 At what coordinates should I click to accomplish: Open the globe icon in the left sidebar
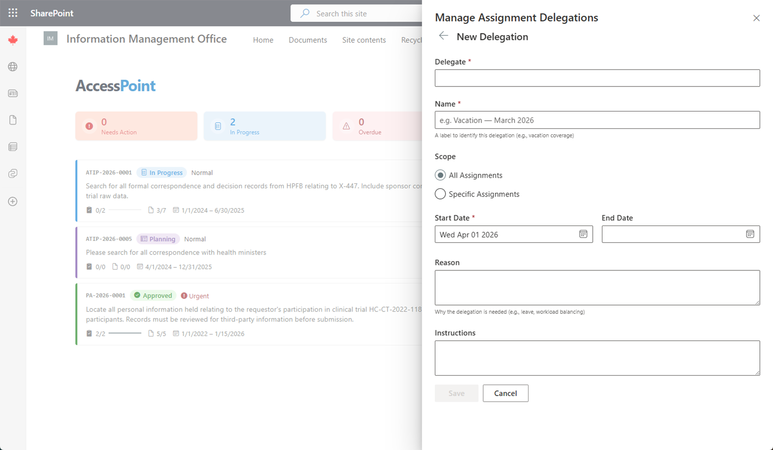(x=13, y=67)
